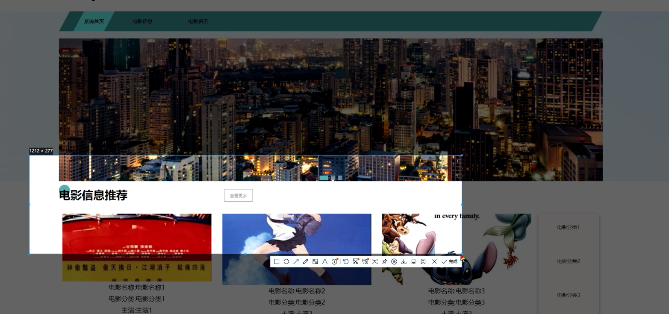Click the text 电影名称:电影名称1
669x314 pixels.
(x=137, y=287)
